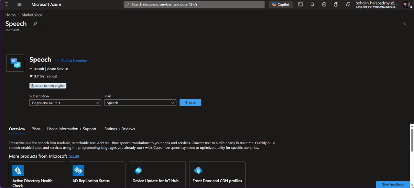Click the Azure benefit eligible badge
Viewport: 414px width, 188px height.
[48, 86]
